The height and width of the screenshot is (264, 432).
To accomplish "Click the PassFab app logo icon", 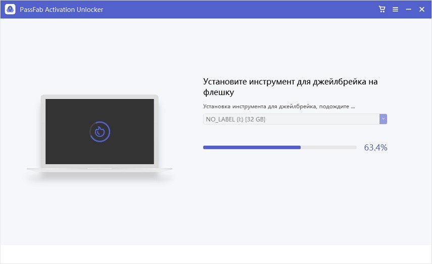I will pos(10,10).
